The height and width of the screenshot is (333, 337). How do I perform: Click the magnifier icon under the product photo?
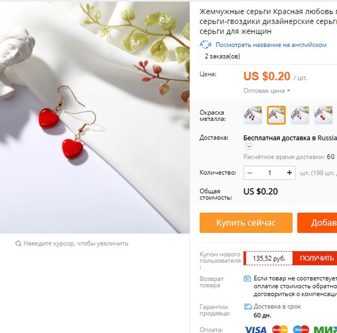pyautogui.click(x=18, y=243)
